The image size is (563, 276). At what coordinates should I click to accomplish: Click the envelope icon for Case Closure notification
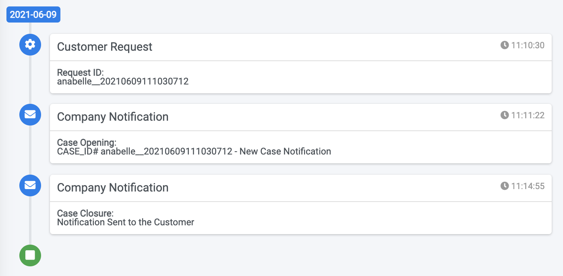click(x=30, y=185)
